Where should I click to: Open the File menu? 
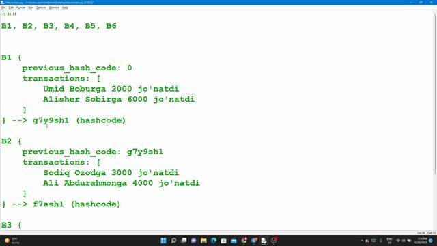point(3,8)
